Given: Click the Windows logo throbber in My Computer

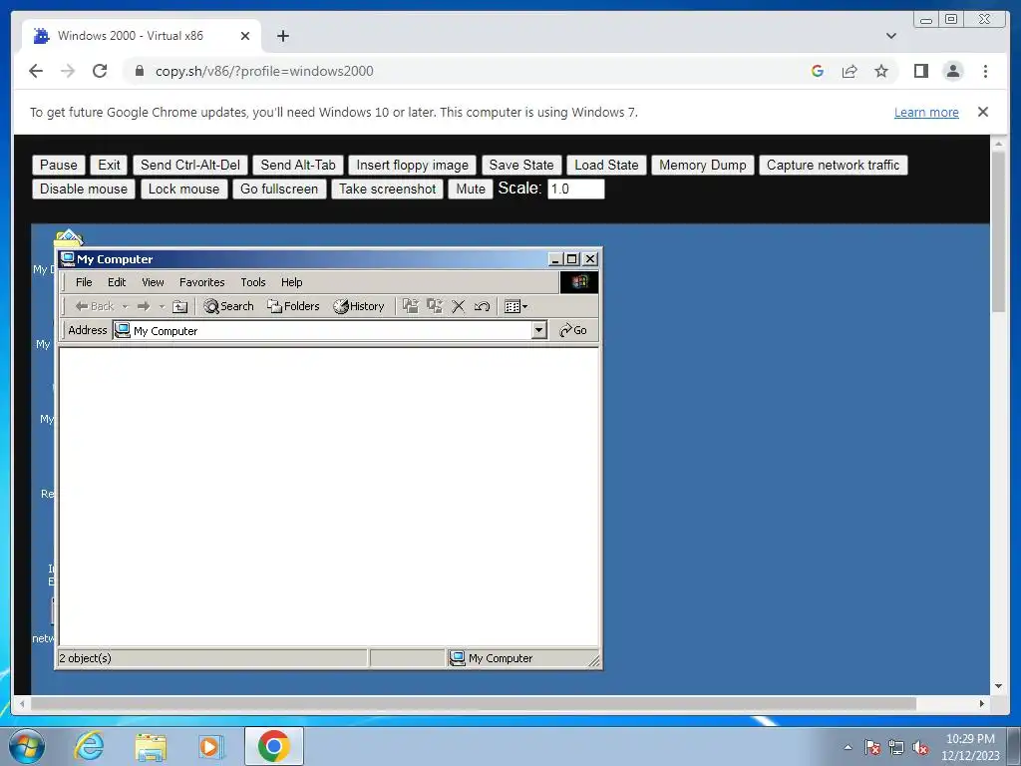Looking at the screenshot, I should point(579,282).
